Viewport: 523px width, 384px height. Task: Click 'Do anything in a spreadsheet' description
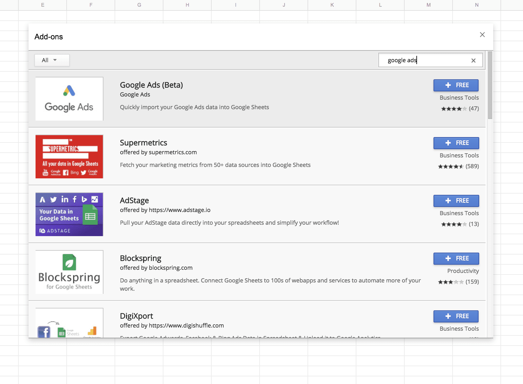tap(270, 284)
